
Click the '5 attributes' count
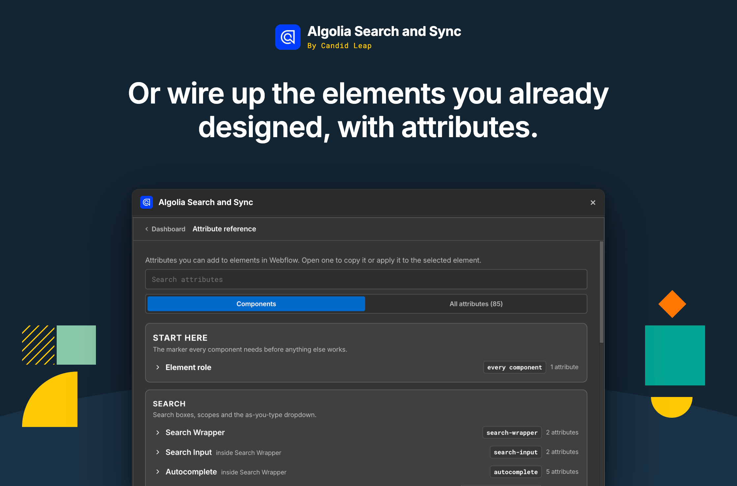[562, 471]
